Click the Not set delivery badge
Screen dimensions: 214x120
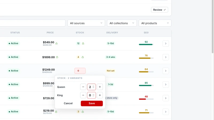[x=110, y=71]
